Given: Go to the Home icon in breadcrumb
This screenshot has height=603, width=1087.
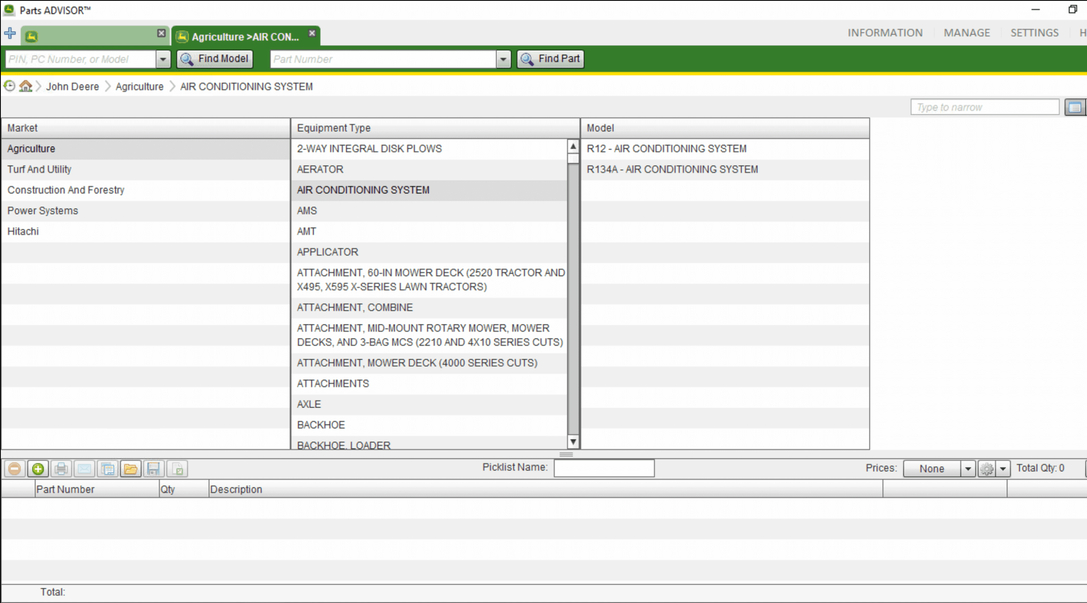Looking at the screenshot, I should click(x=26, y=86).
